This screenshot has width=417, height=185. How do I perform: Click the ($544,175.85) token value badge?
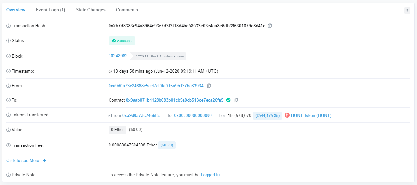point(267,116)
